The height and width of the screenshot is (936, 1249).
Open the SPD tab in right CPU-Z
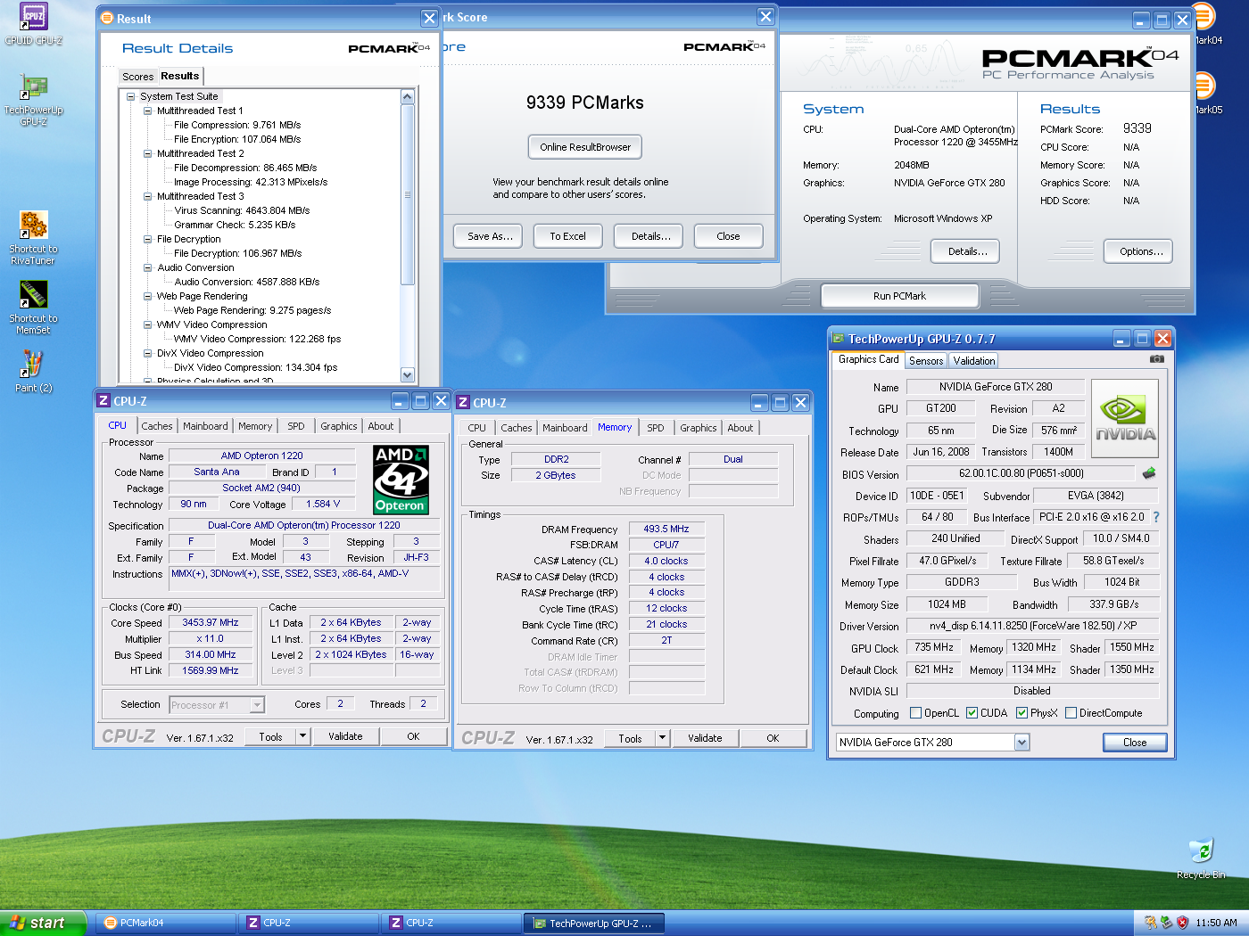tap(656, 428)
